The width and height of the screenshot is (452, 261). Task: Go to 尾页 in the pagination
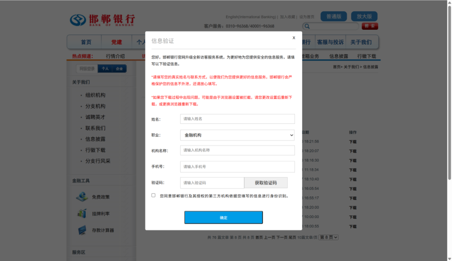pos(292,237)
